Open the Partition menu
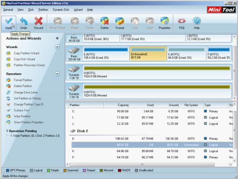Viewport: 238px width, 179px height. point(43,10)
